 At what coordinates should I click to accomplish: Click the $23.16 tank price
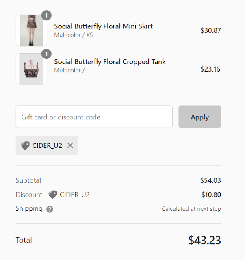210,69
